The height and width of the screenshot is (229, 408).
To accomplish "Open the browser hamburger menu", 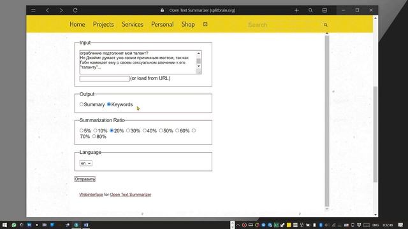I will tap(33, 10).
